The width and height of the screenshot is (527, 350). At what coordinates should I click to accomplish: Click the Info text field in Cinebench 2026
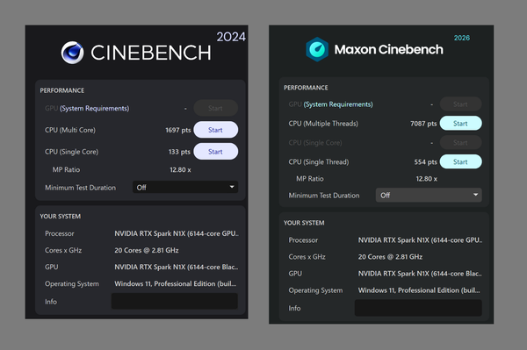(x=418, y=308)
